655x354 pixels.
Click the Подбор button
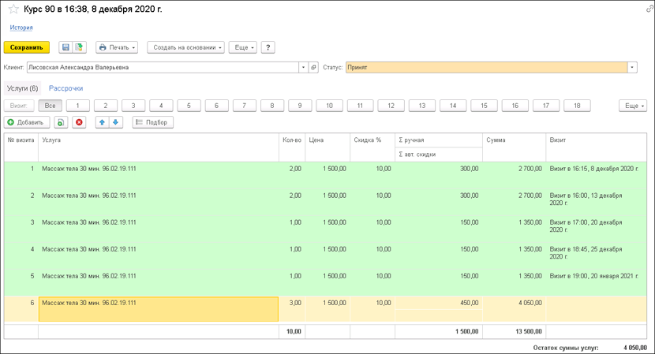point(152,122)
